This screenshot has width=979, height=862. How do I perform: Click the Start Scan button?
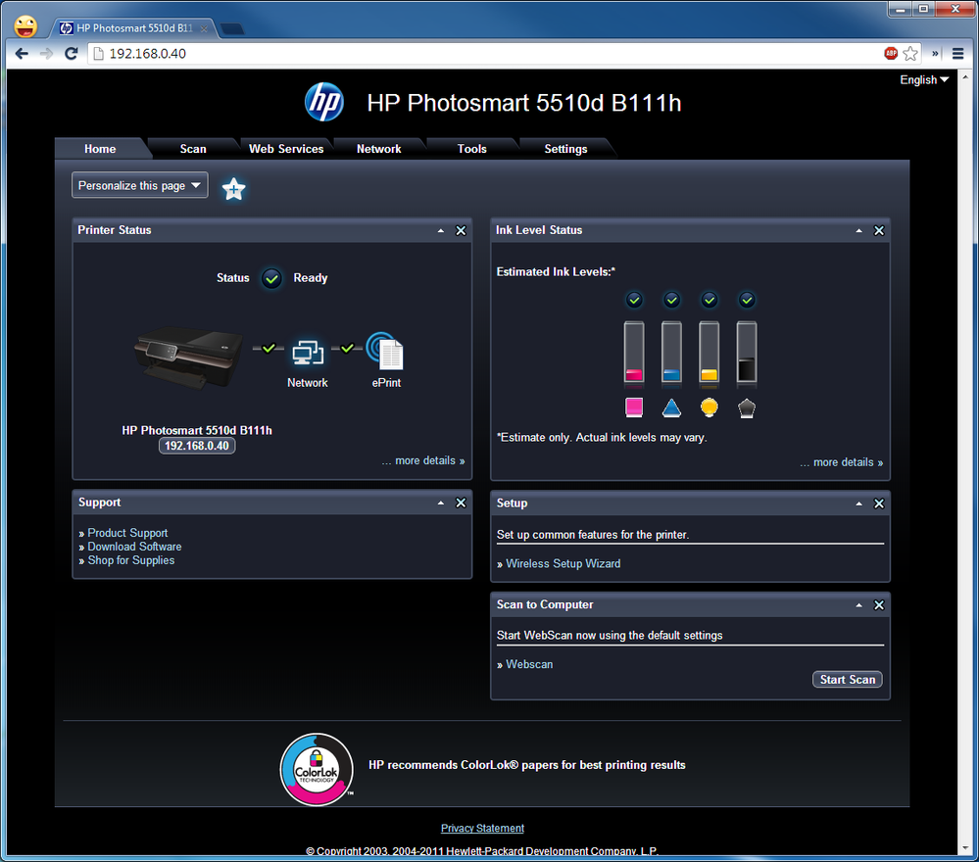[x=848, y=680]
